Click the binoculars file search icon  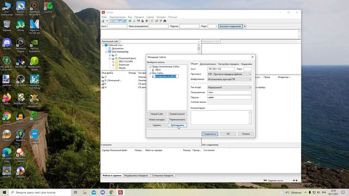[165, 21]
